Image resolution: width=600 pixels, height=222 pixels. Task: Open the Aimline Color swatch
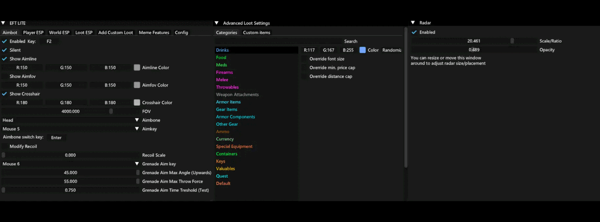pyautogui.click(x=137, y=67)
